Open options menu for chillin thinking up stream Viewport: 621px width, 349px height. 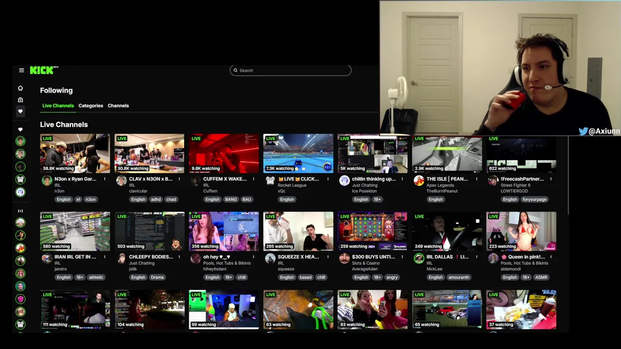pyautogui.click(x=402, y=179)
